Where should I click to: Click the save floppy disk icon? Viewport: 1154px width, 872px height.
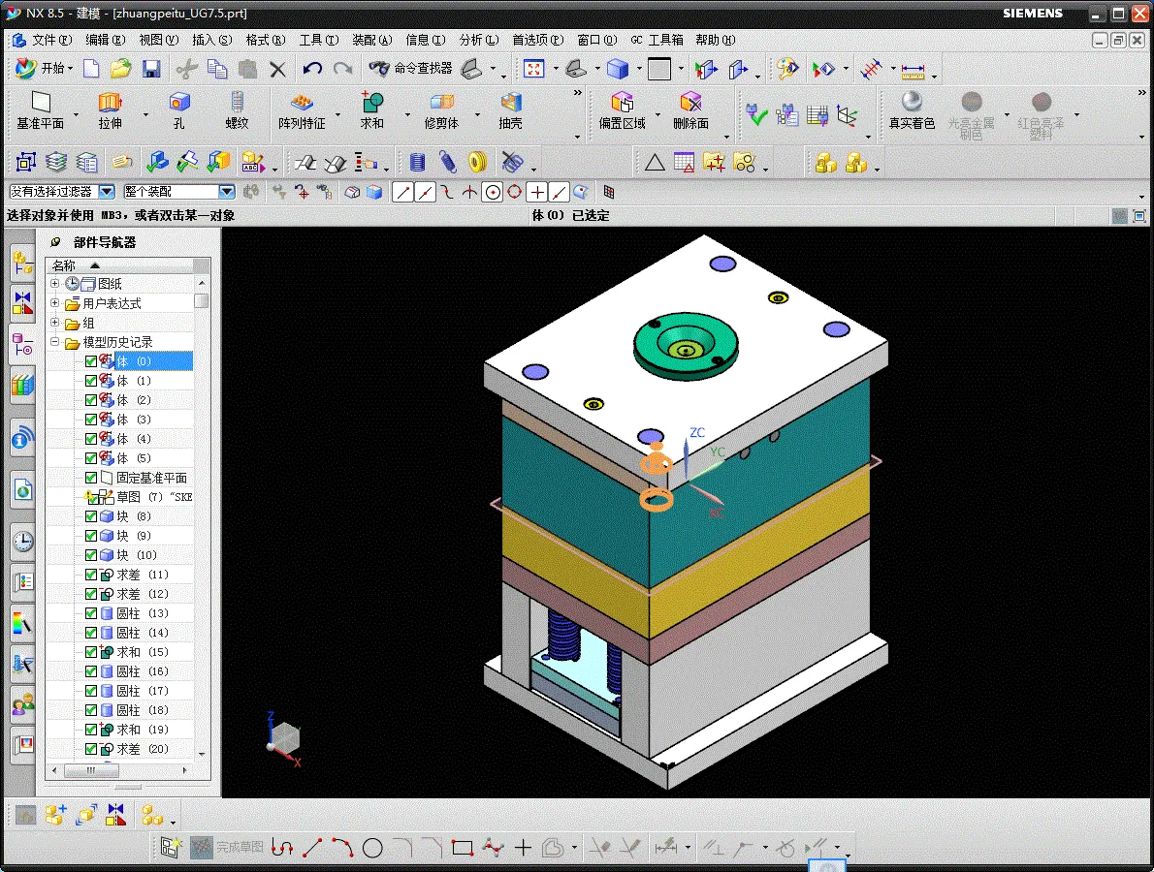(151, 69)
